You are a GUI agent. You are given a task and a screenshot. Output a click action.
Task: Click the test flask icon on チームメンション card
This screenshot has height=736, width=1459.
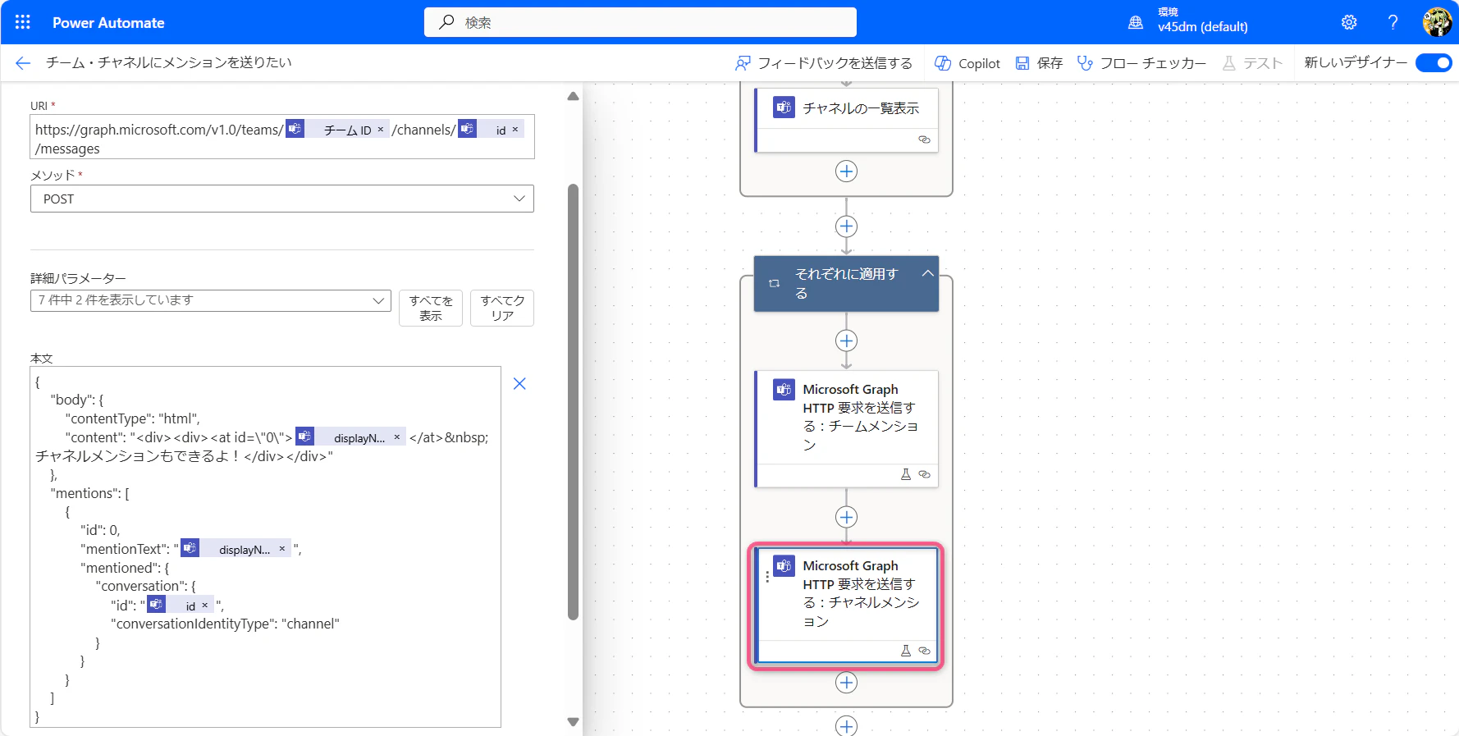pyautogui.click(x=906, y=474)
